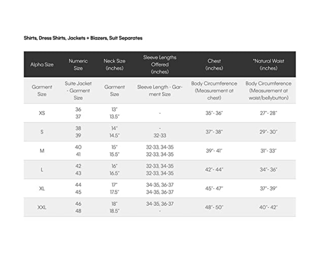Select the "Sleeve Length - Garment Size" cell

pyautogui.click(x=160, y=90)
